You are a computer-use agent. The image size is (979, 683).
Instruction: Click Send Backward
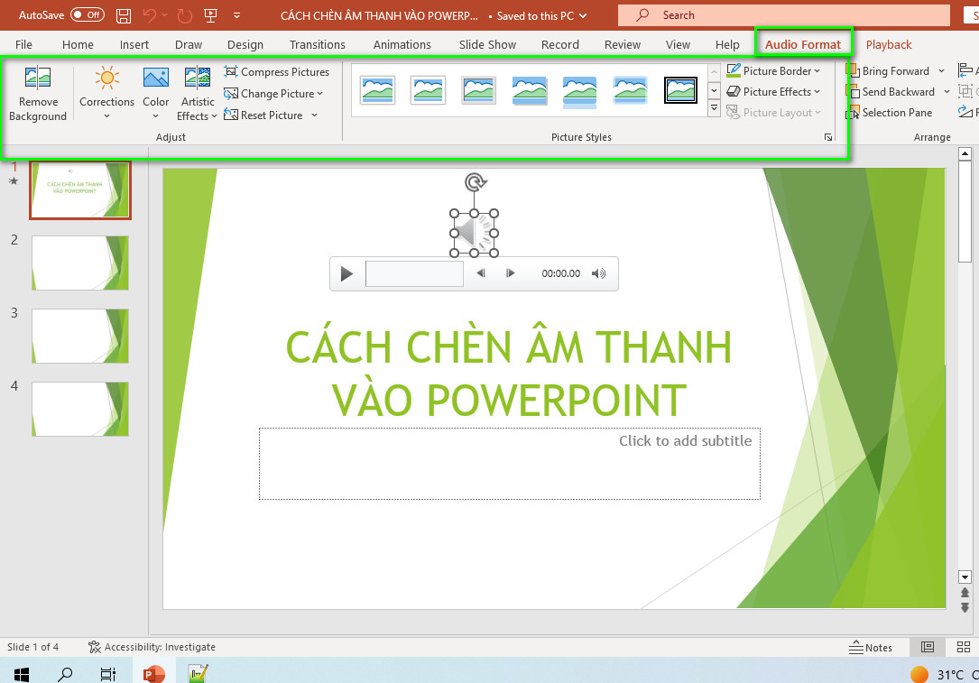(891, 92)
